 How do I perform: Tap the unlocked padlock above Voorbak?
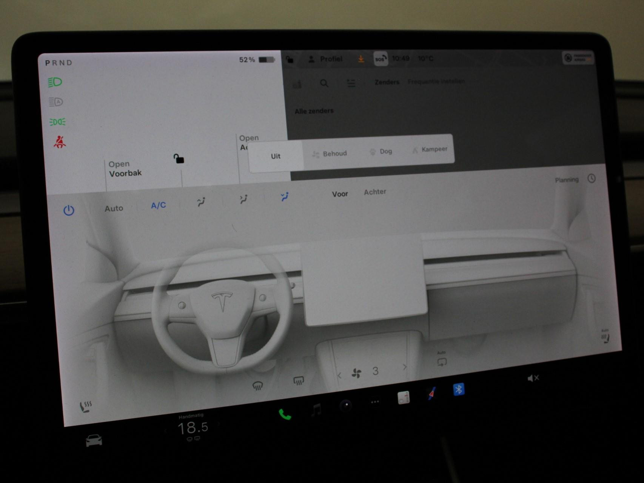pyautogui.click(x=179, y=158)
